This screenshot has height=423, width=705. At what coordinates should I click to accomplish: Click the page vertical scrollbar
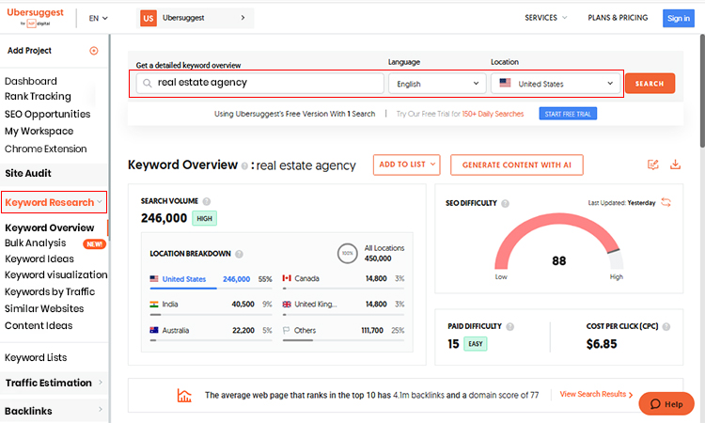[702, 90]
